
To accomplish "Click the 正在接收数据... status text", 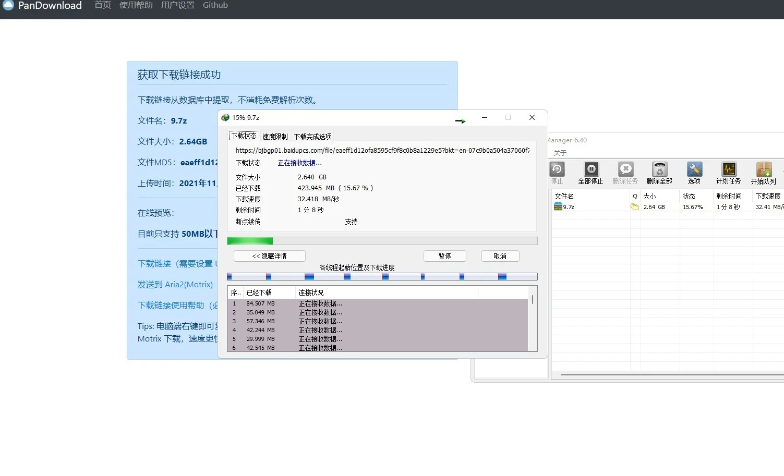I will (299, 163).
